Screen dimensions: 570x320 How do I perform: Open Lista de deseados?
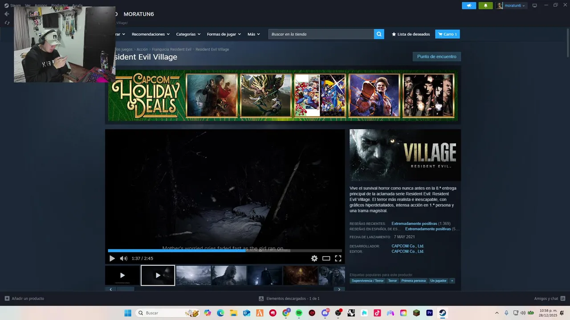tap(411, 34)
